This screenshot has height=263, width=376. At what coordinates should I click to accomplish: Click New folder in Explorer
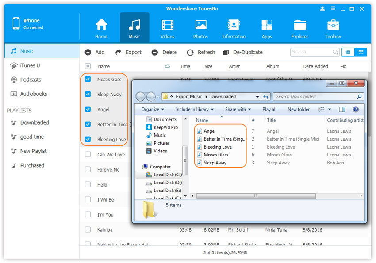299,110
